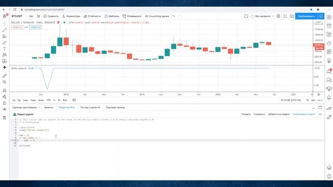Toggle percent scale on price axis

coord(308,100)
